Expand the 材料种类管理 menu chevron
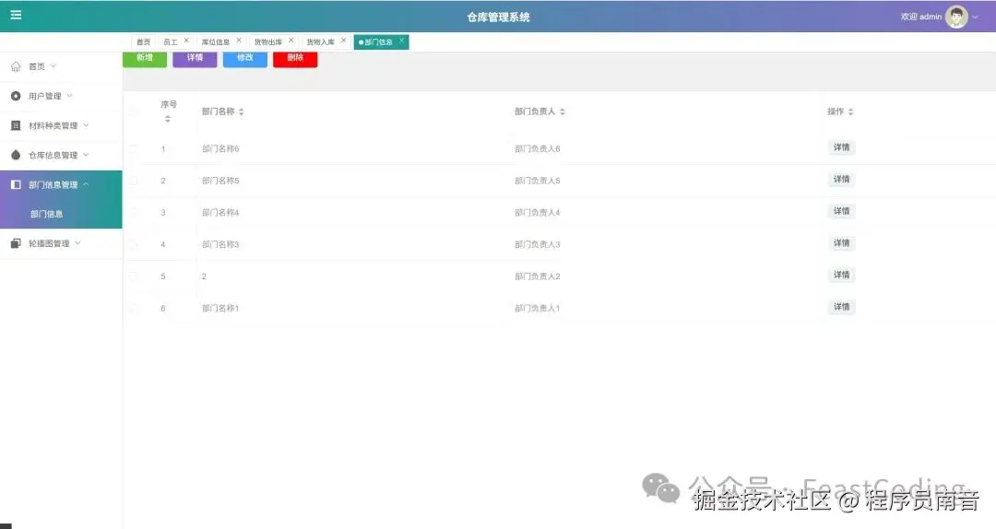This screenshot has width=996, height=529. 87,125
